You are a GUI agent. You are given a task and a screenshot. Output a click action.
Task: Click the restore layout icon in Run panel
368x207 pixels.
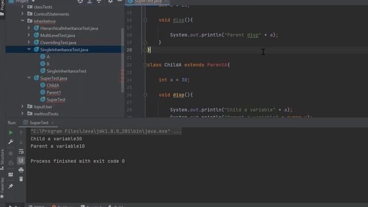(11, 175)
